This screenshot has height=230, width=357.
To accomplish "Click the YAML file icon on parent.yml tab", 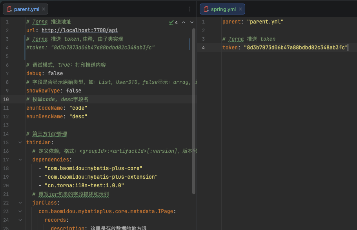I will (9, 9).
